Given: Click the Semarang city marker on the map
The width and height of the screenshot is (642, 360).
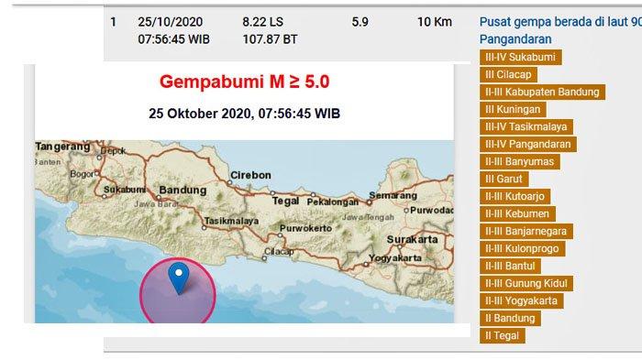Looking at the screenshot, I should [370, 202].
